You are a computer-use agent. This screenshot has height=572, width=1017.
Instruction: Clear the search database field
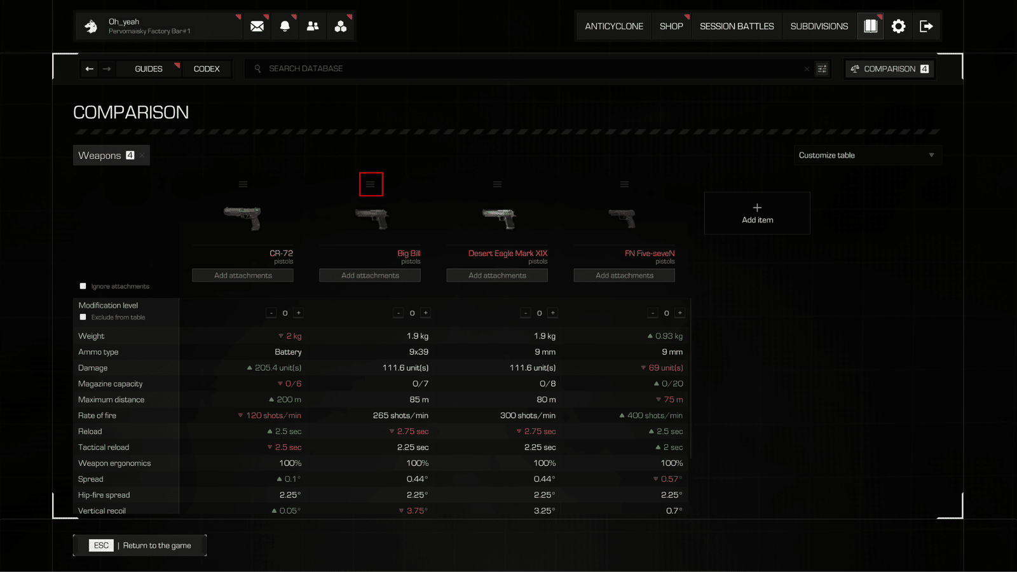click(807, 69)
